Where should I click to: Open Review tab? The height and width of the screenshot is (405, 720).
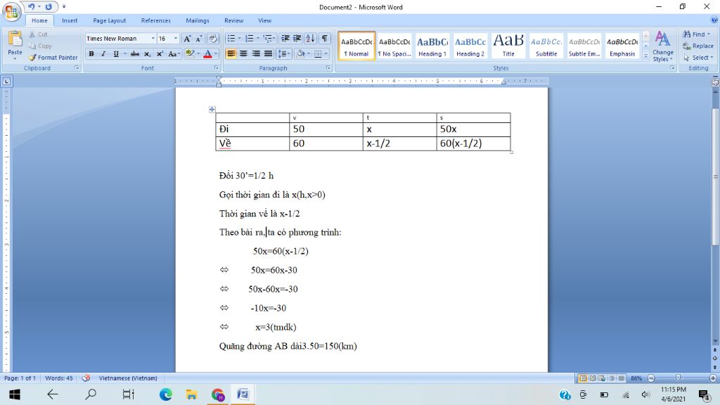233,20
